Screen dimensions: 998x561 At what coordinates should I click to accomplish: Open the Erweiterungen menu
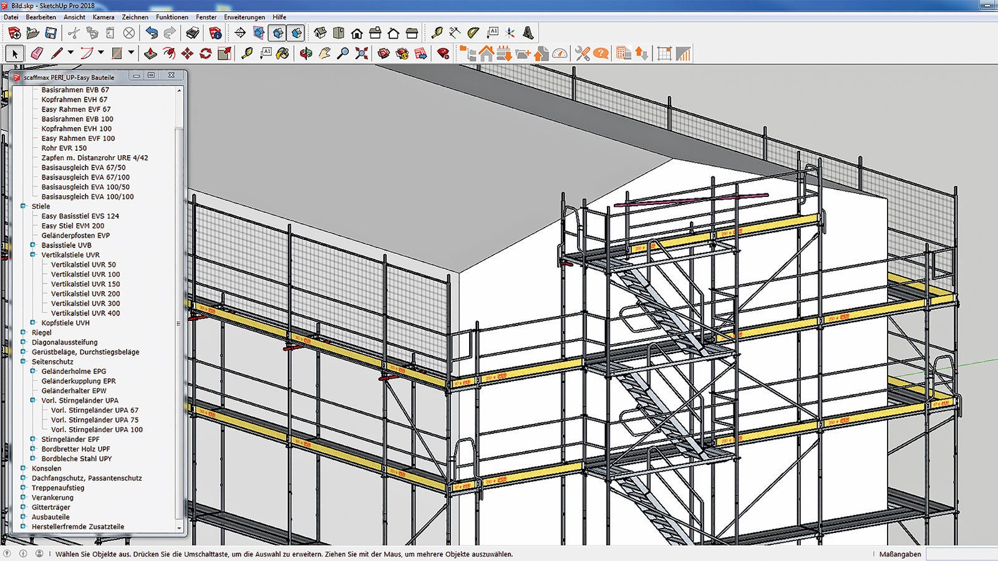[244, 17]
